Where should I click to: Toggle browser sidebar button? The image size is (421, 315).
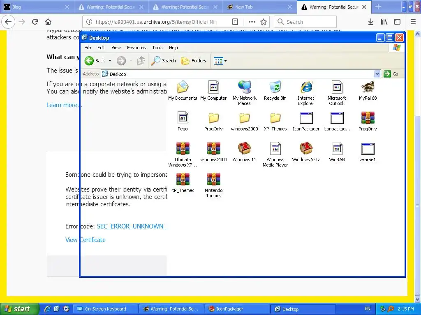[397, 22]
